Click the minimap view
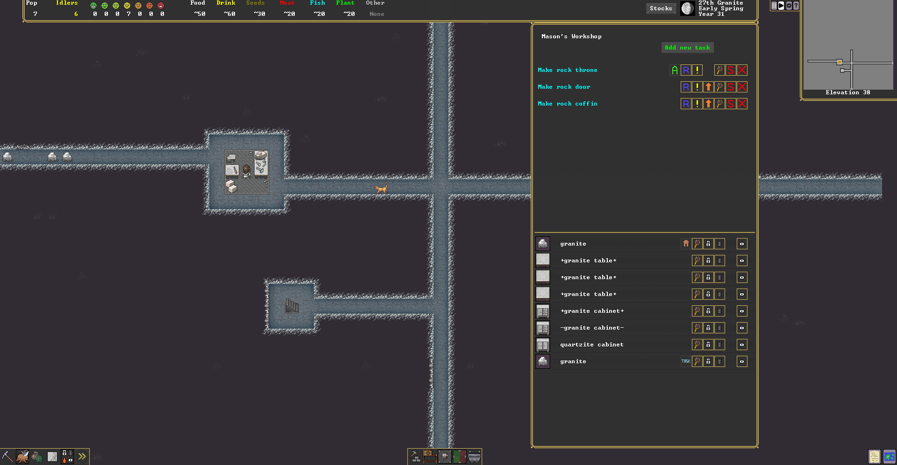This screenshot has height=465, width=897. pos(848,44)
